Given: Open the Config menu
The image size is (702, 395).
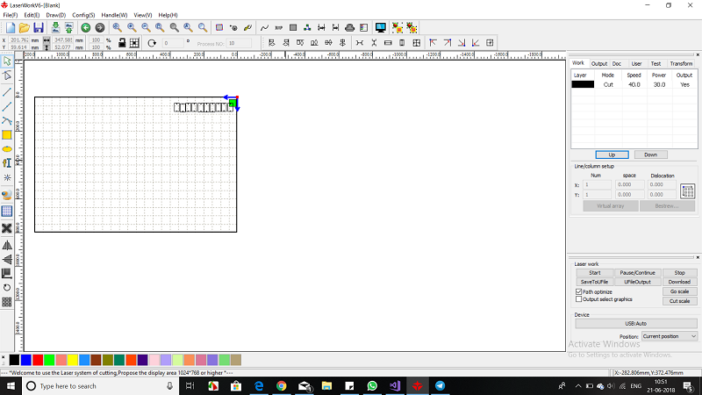Looking at the screenshot, I should [x=83, y=15].
